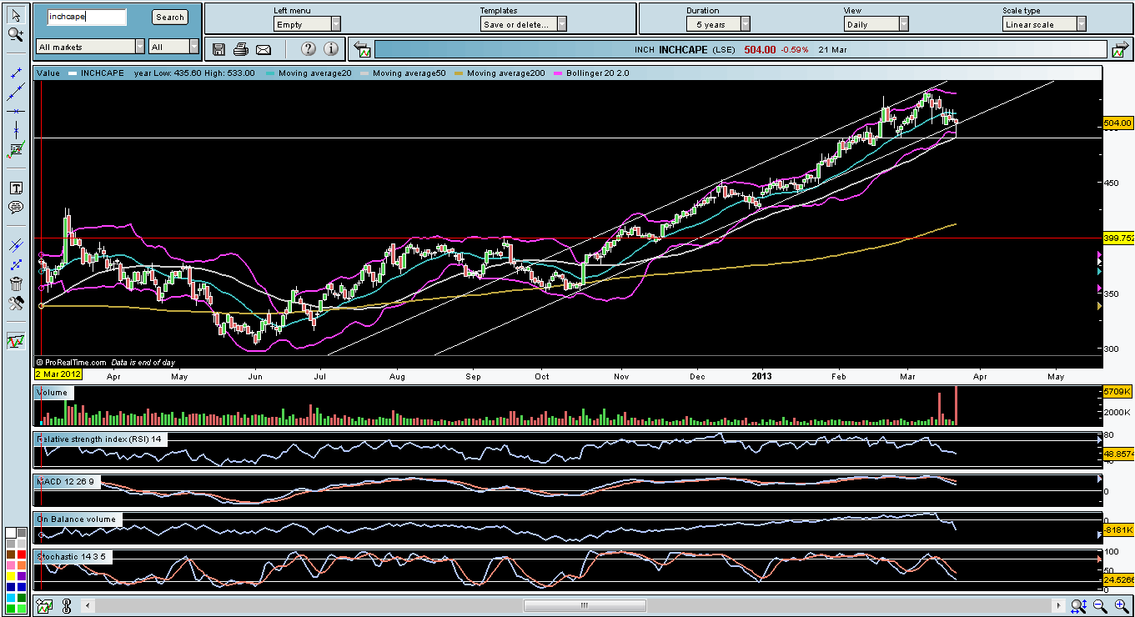Click the Volume panel label

(x=52, y=392)
